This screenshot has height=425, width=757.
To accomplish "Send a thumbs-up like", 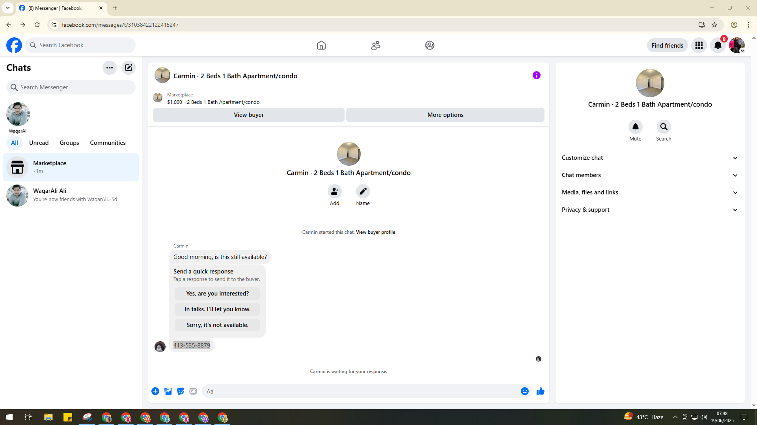I will (x=541, y=391).
